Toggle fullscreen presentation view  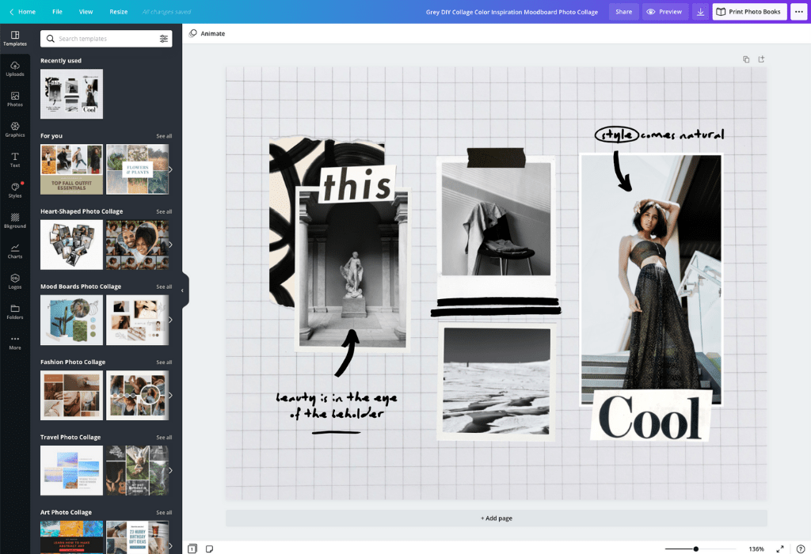(779, 548)
